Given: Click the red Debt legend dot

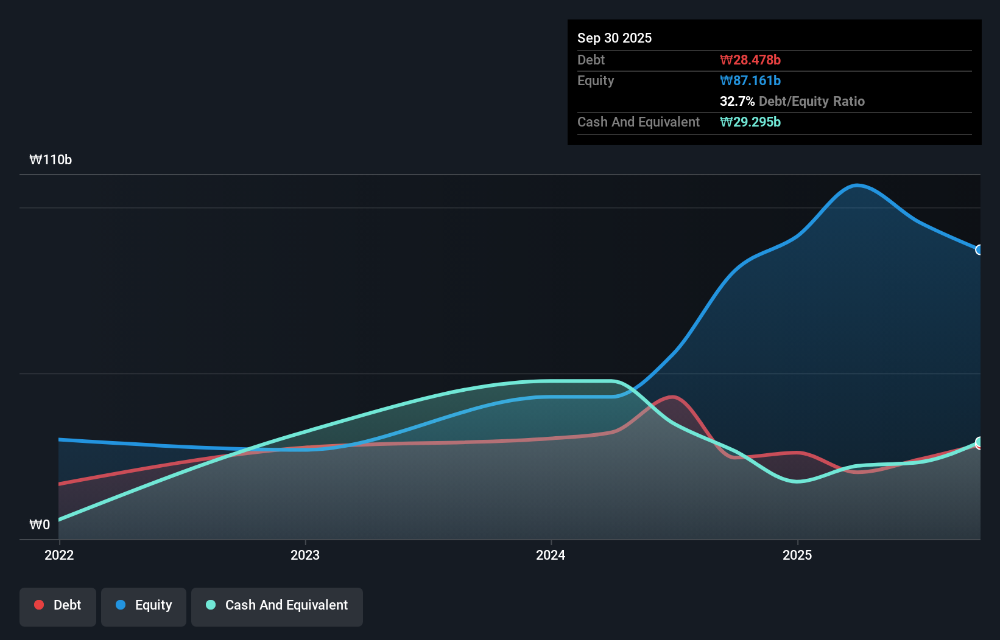Looking at the screenshot, I should coord(38,605).
